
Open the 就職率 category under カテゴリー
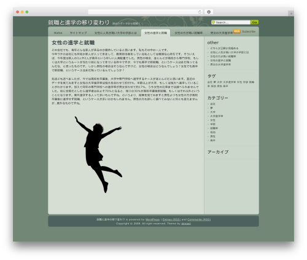pyautogui.click(x=214, y=128)
